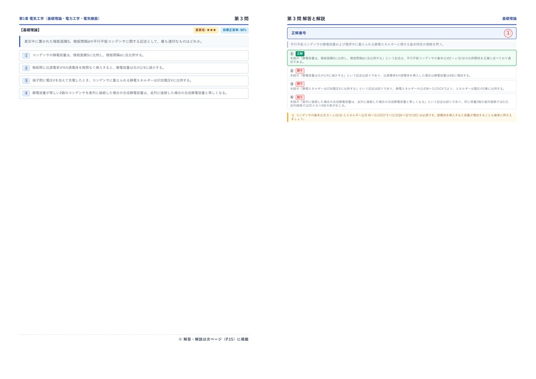
Task: Click the circled ① marker of the first question choice
Action: 26,55
